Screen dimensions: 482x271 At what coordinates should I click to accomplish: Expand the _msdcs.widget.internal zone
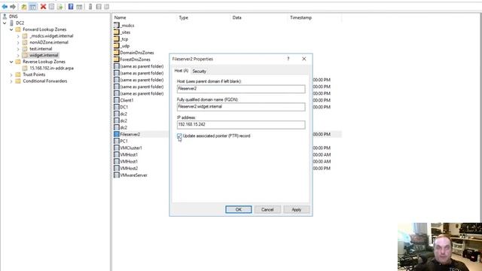18,36
